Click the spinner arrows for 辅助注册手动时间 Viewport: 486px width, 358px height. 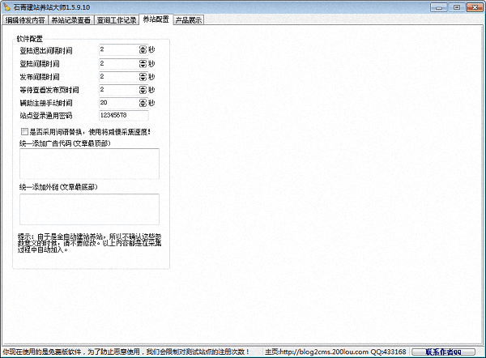(143, 103)
